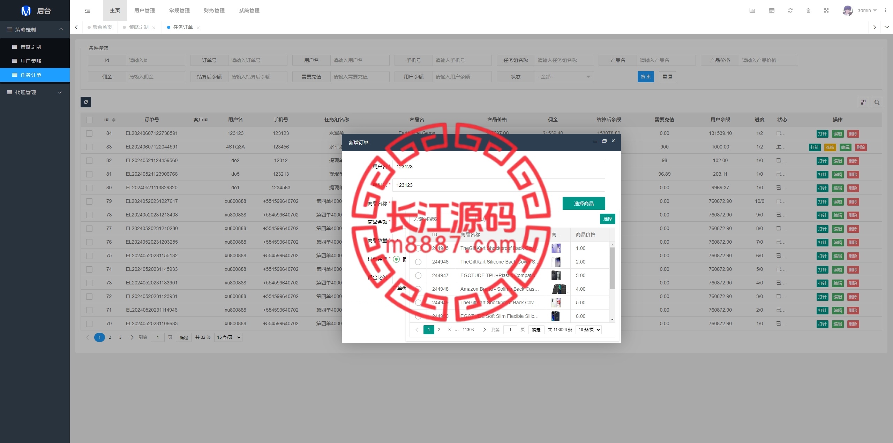
Task: Toggle checkbox on row 84 left side
Action: pyautogui.click(x=89, y=133)
